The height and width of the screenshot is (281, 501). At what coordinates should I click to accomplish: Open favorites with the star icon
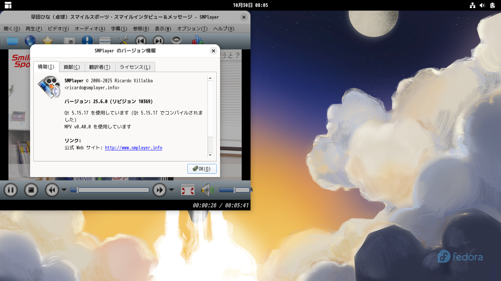(48, 41)
